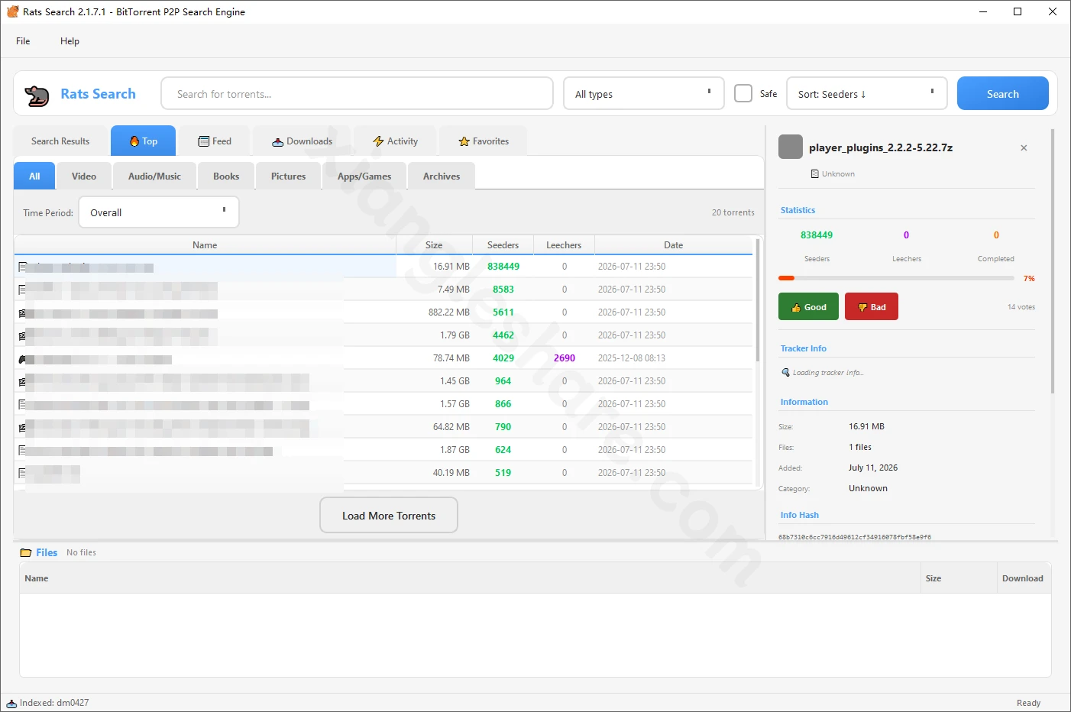The width and height of the screenshot is (1071, 712).
Task: Click the blue Search button
Action: pyautogui.click(x=1002, y=93)
